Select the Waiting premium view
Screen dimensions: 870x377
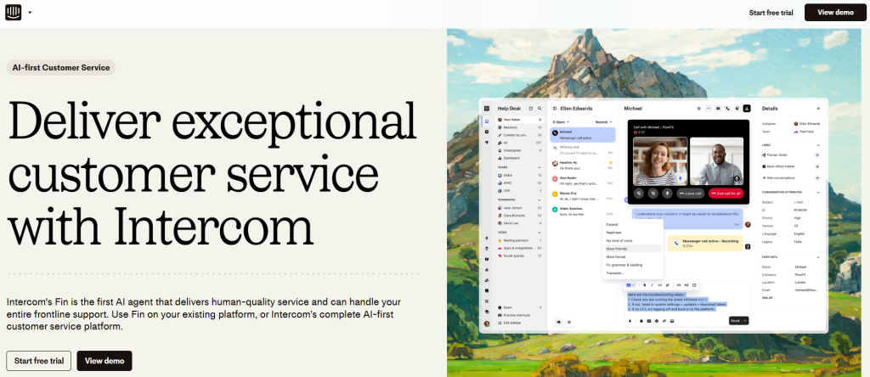pyautogui.click(x=519, y=240)
